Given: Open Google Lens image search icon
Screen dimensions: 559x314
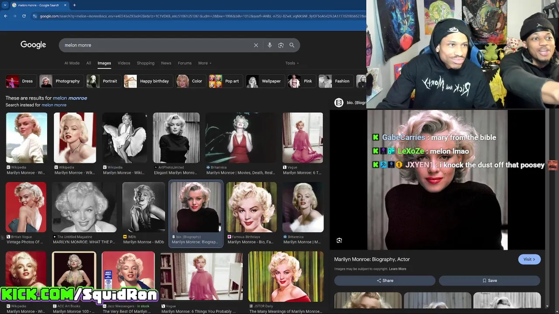Looking at the screenshot, I should click(281, 45).
